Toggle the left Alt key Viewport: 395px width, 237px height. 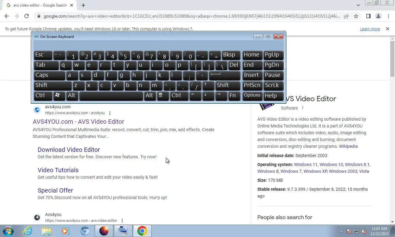[72, 96]
